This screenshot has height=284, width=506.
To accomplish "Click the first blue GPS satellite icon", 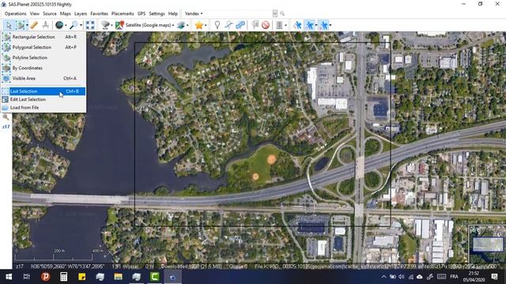I will pos(297,24).
